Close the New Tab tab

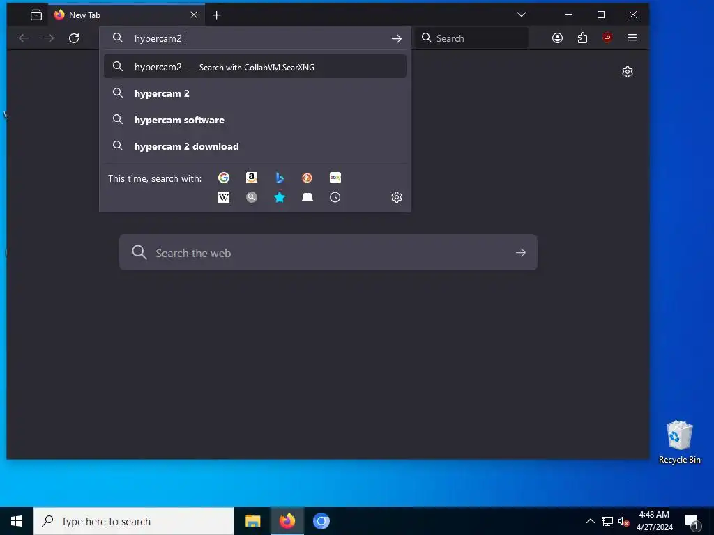tap(194, 15)
